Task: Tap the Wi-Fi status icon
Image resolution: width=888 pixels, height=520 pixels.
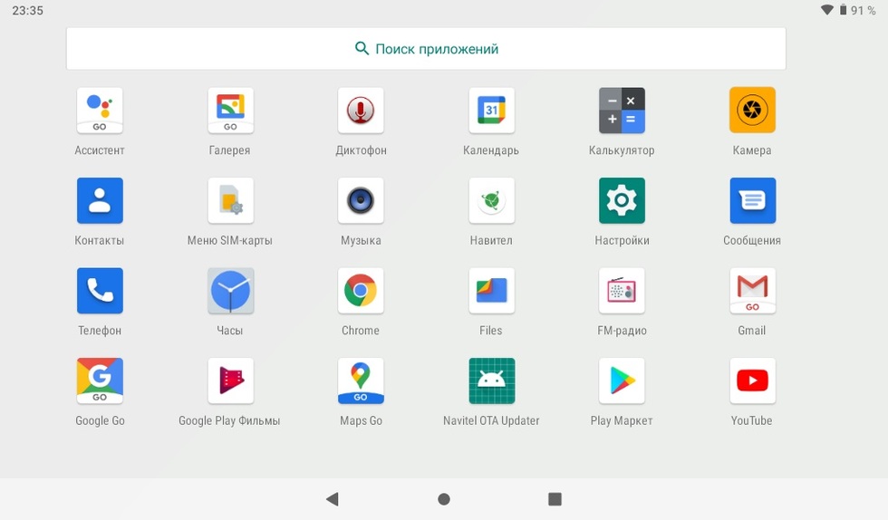Action: [x=826, y=10]
